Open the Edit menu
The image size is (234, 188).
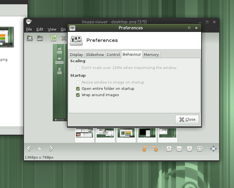40,29
